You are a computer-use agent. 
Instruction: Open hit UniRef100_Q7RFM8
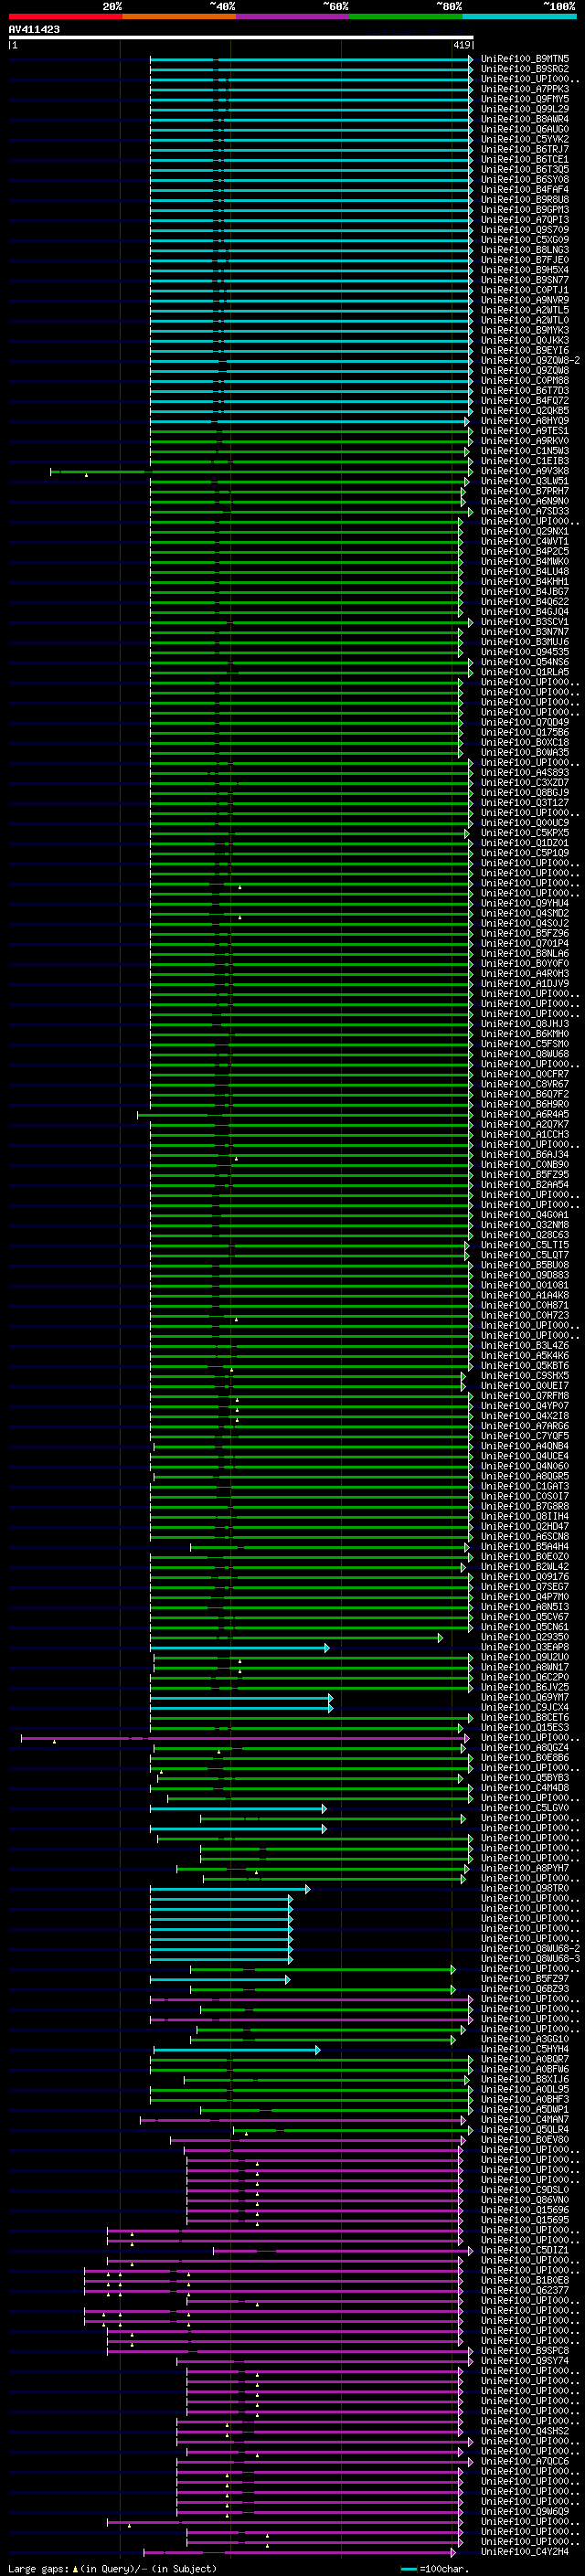click(x=525, y=1396)
